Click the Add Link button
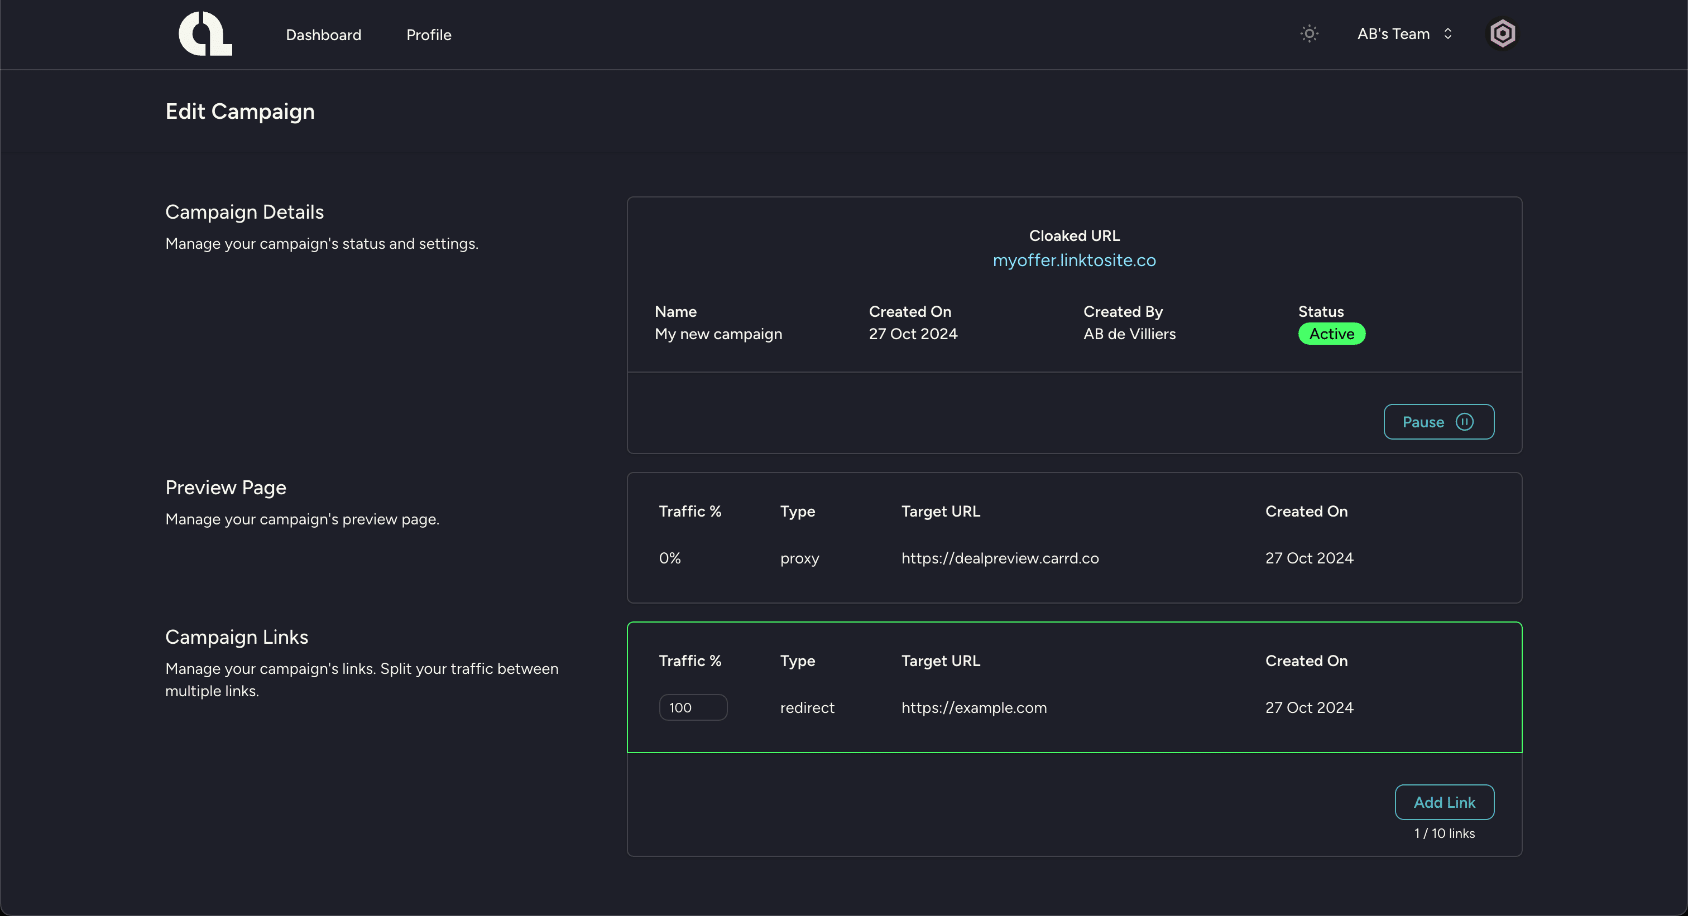Image resolution: width=1688 pixels, height=916 pixels. tap(1444, 802)
